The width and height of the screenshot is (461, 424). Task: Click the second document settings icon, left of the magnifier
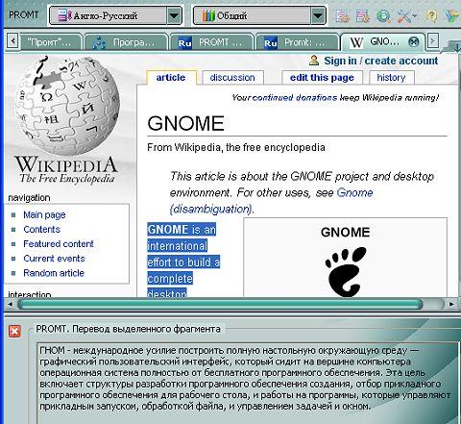coord(363,15)
